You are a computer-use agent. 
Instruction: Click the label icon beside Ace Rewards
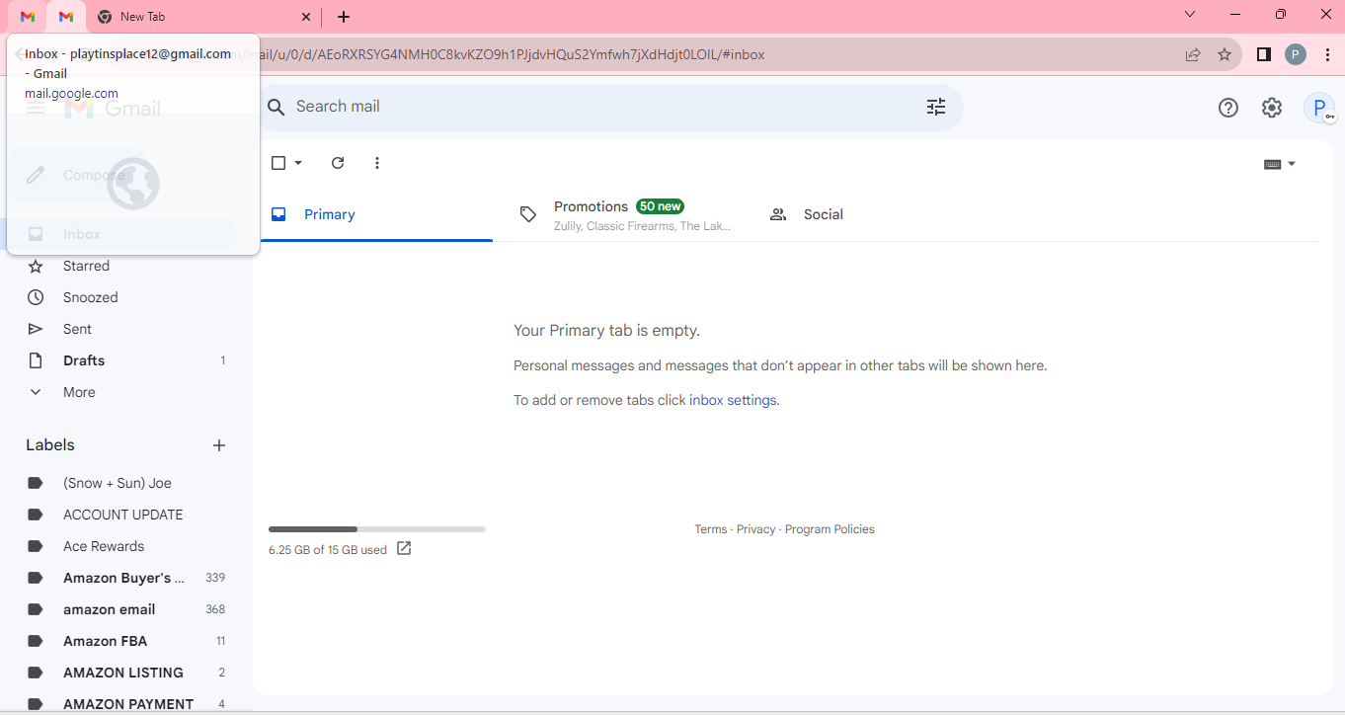click(36, 546)
